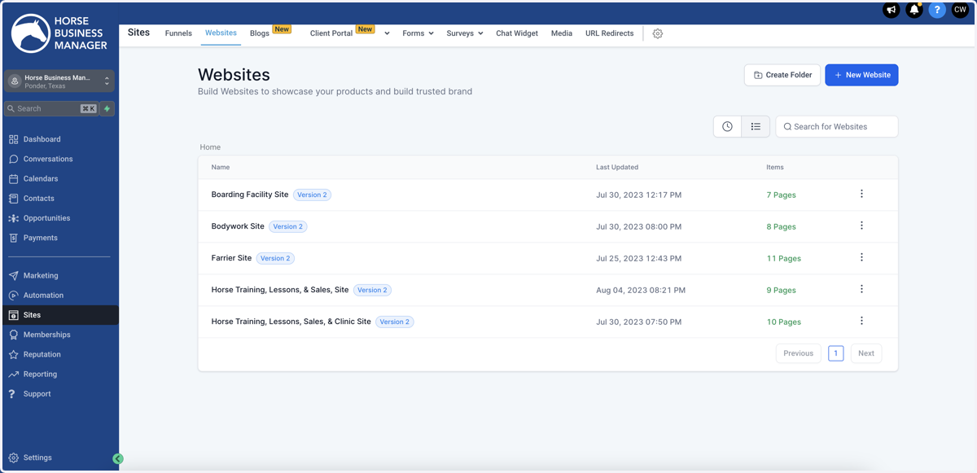Viewport: 977px width, 473px height.
Task: Open actions menu for Bodywork Site
Action: [x=861, y=226]
